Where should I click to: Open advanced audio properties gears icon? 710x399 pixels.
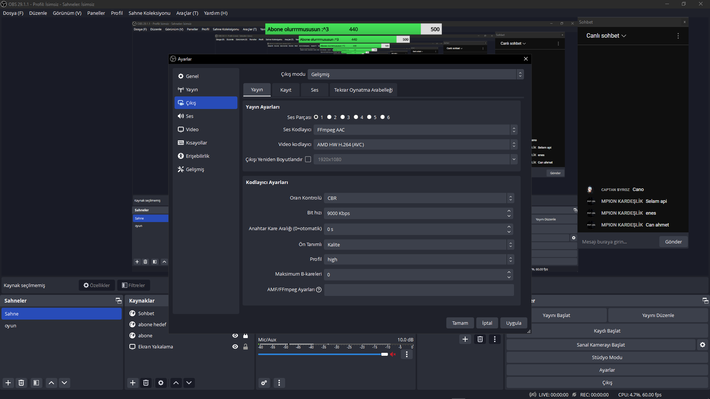tap(264, 383)
